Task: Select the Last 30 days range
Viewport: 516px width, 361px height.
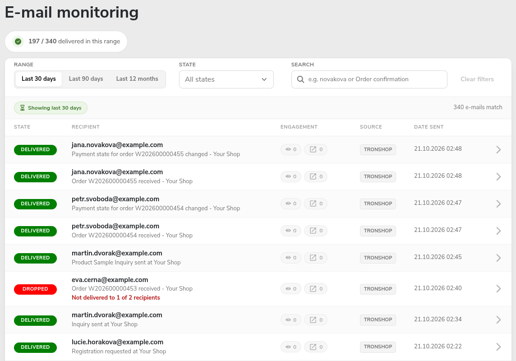Action: 39,79
